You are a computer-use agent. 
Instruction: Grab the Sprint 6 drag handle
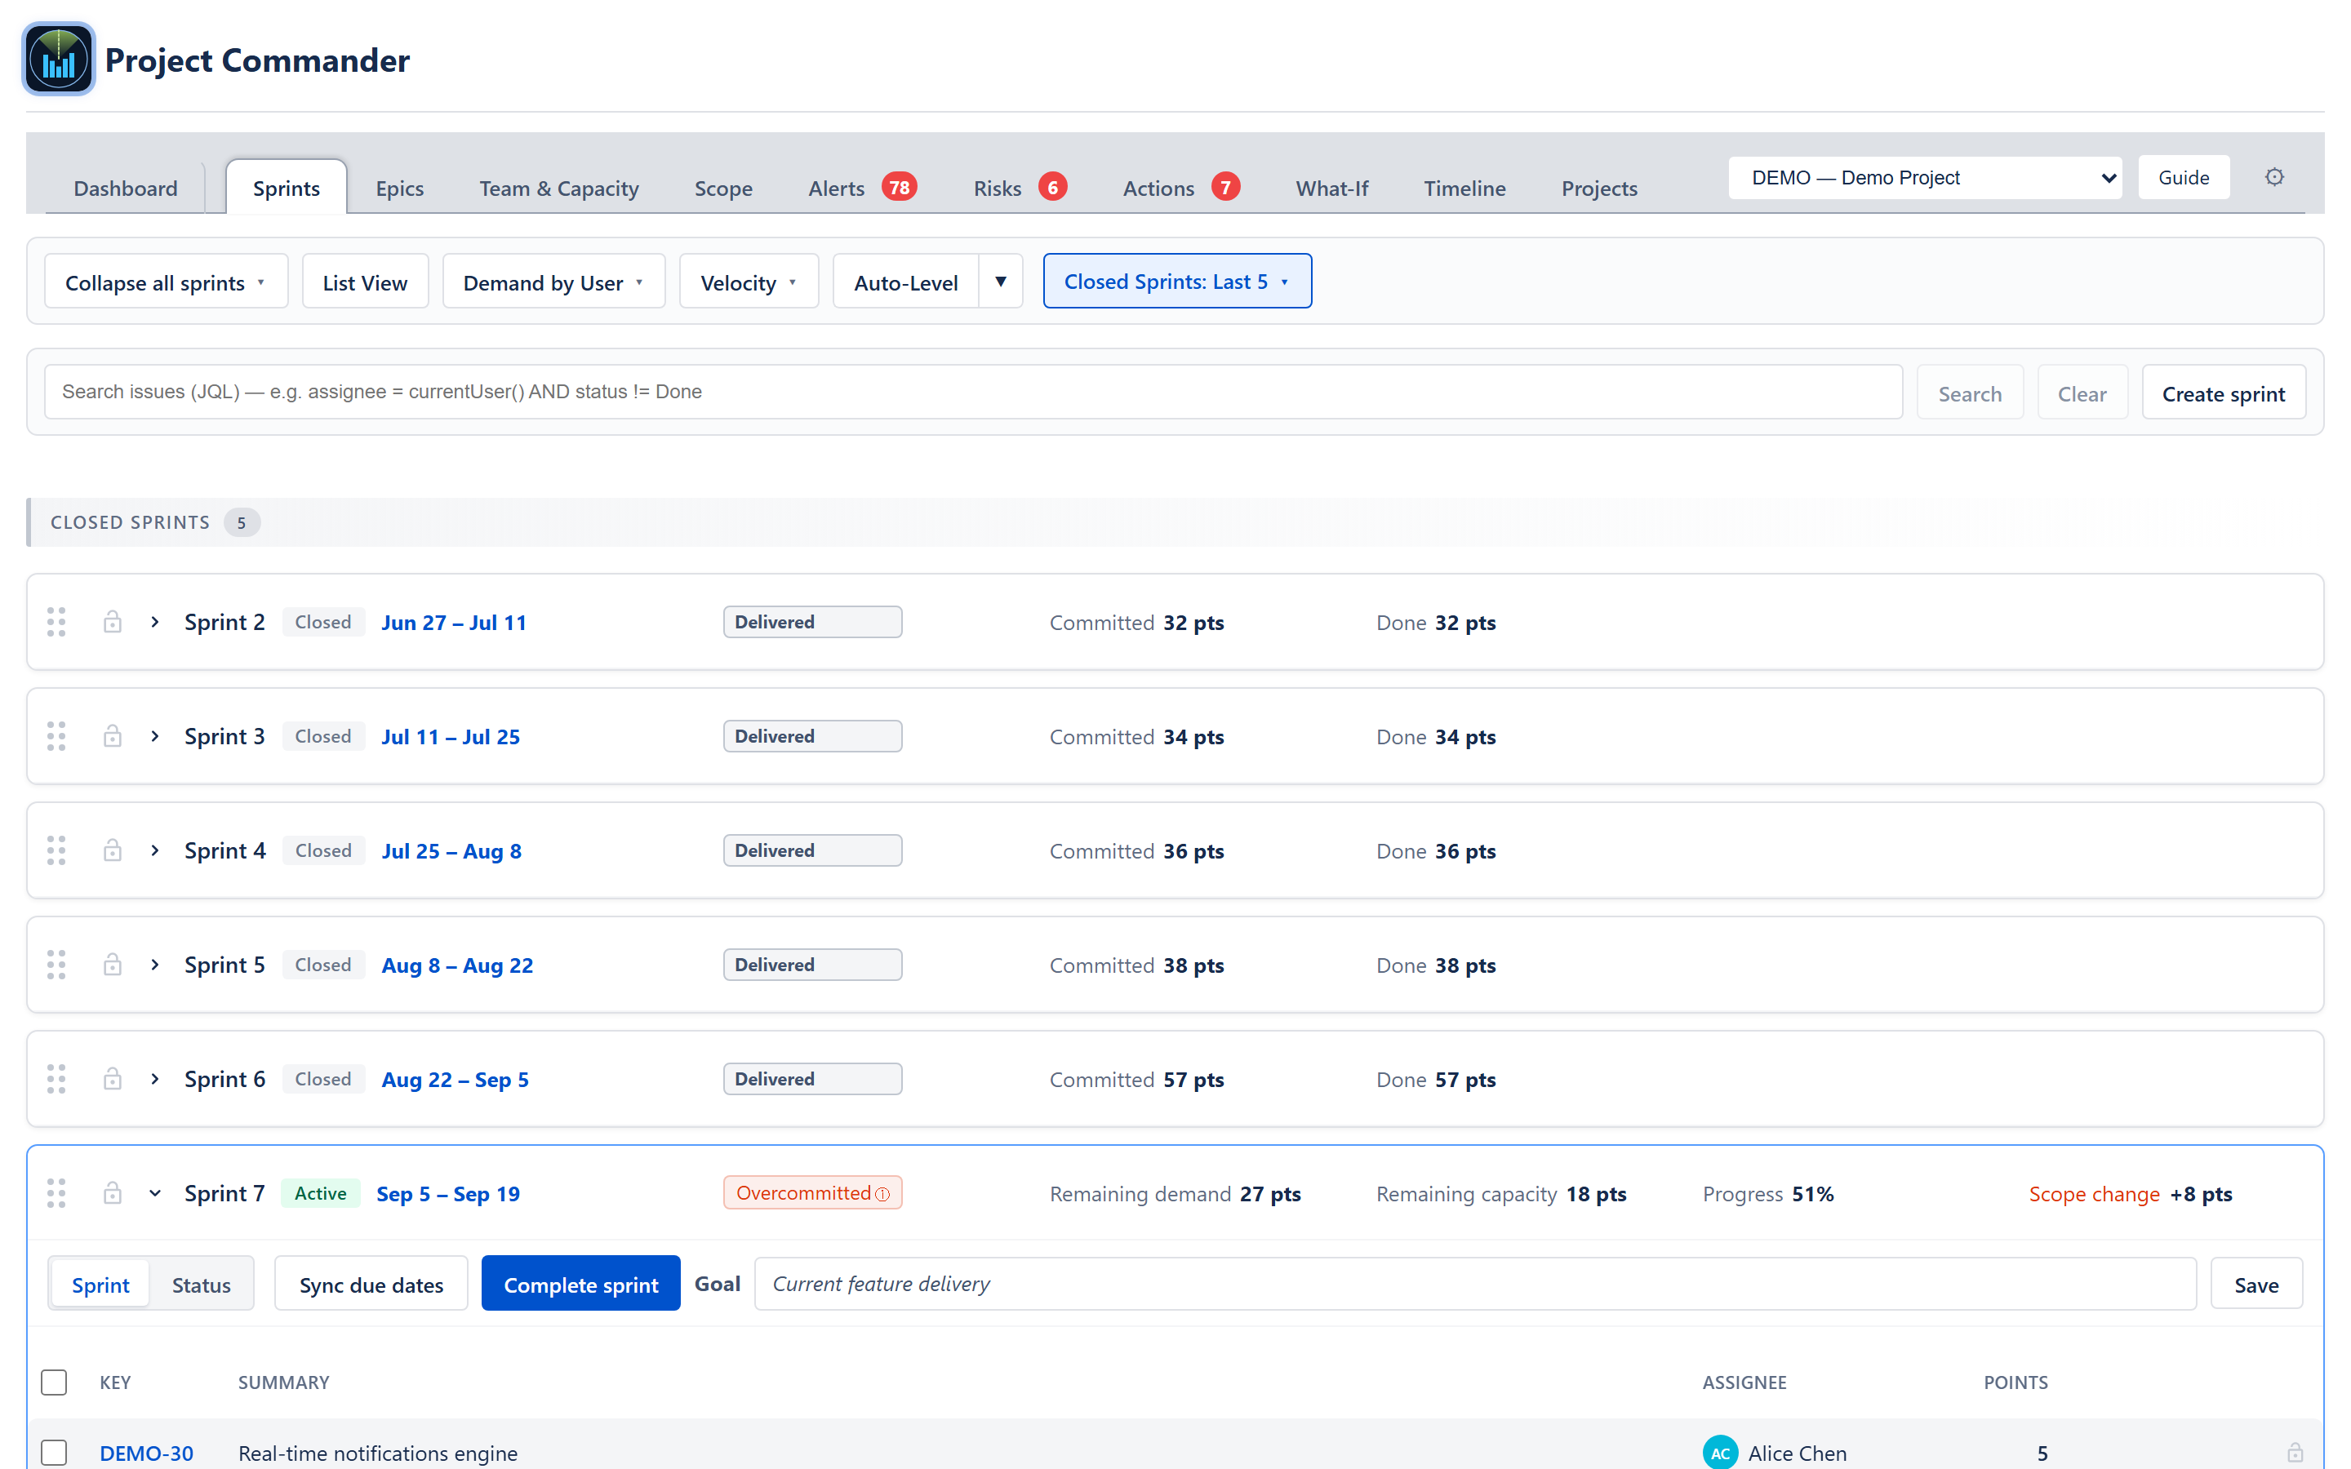(x=56, y=1078)
